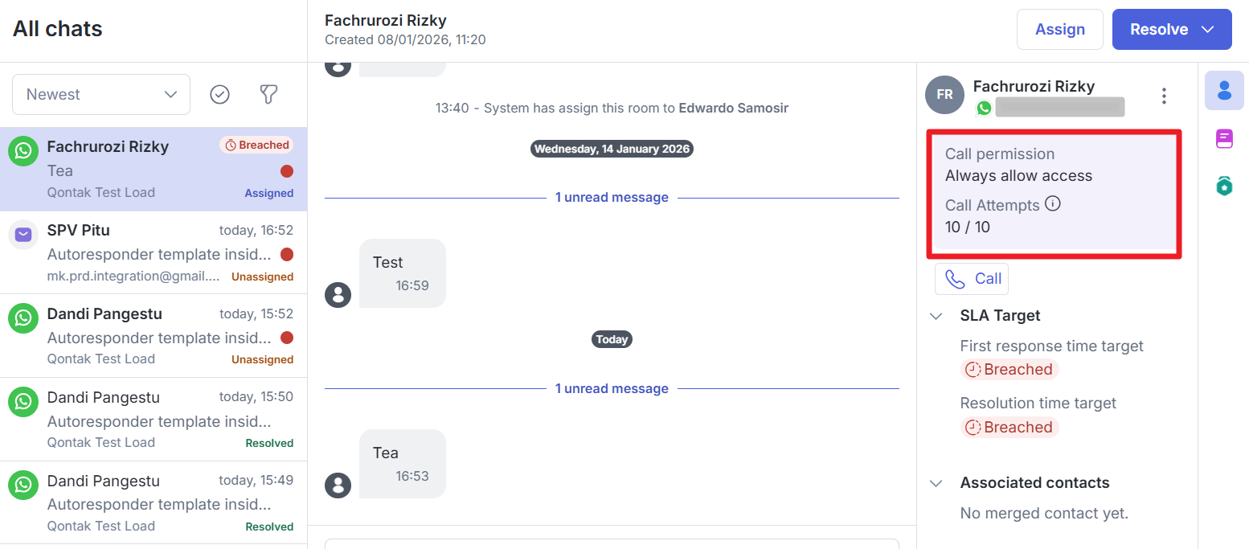Click the FR contact avatar
The width and height of the screenshot is (1249, 549).
coord(944,95)
